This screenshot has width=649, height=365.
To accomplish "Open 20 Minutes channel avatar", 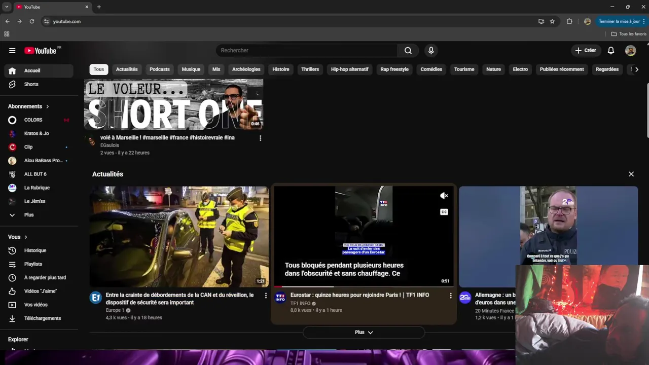I will click(465, 298).
